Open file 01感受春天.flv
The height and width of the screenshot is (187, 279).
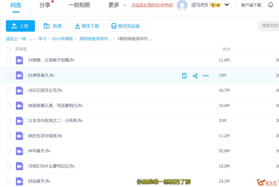pyautogui.click(x=41, y=75)
